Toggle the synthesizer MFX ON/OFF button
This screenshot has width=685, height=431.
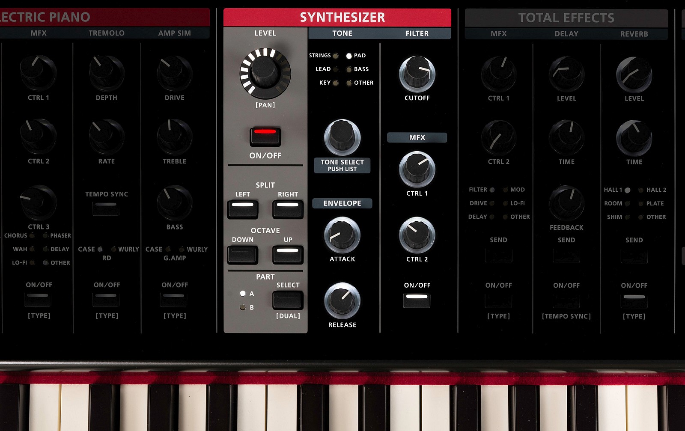click(417, 300)
